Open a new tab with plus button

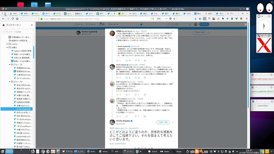[x=243, y=13]
